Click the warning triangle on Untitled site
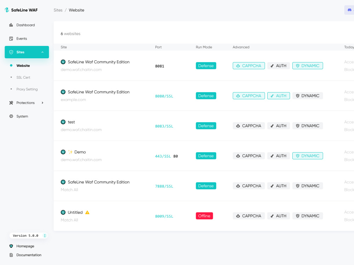354x265 pixels. [87, 212]
